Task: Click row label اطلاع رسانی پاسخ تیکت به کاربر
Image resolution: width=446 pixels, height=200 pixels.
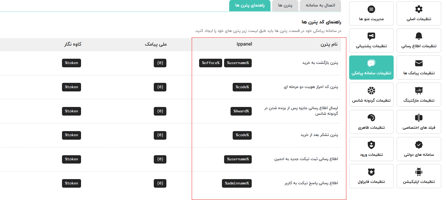Action: point(311,183)
